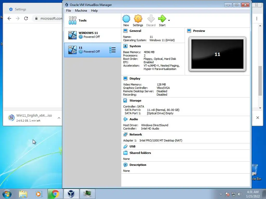Click the VM preview thumbnail showing 11
The height and width of the screenshot is (199, 266).
click(x=217, y=54)
